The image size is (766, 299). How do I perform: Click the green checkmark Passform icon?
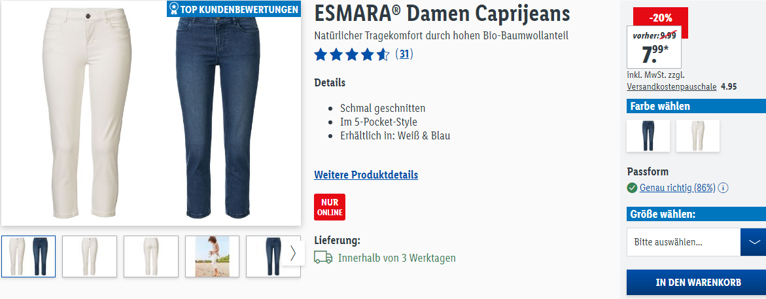pos(632,188)
